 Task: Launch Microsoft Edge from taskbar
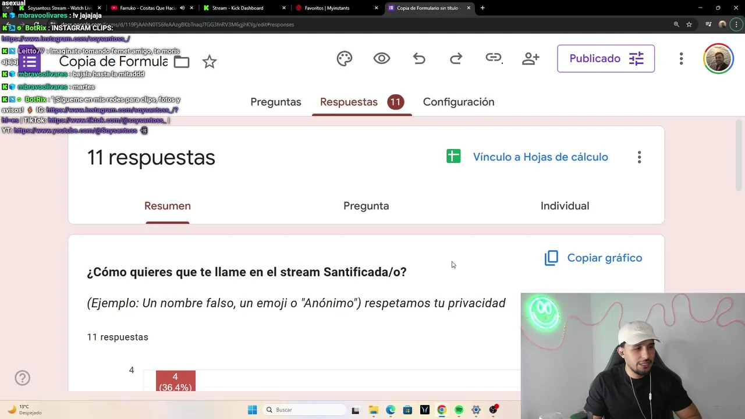(391, 410)
